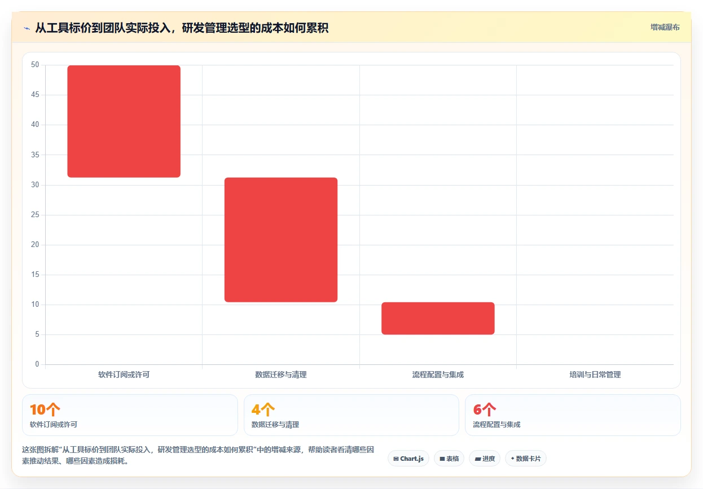The width and height of the screenshot is (703, 489).
Task: Click the 数据迁移与清理 x-axis label
Action: pyautogui.click(x=281, y=375)
